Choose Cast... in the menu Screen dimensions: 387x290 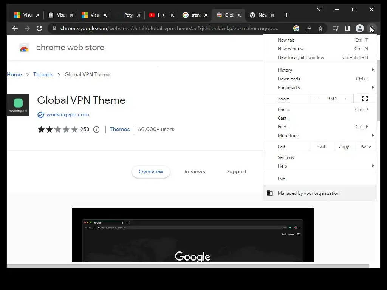(x=320, y=118)
